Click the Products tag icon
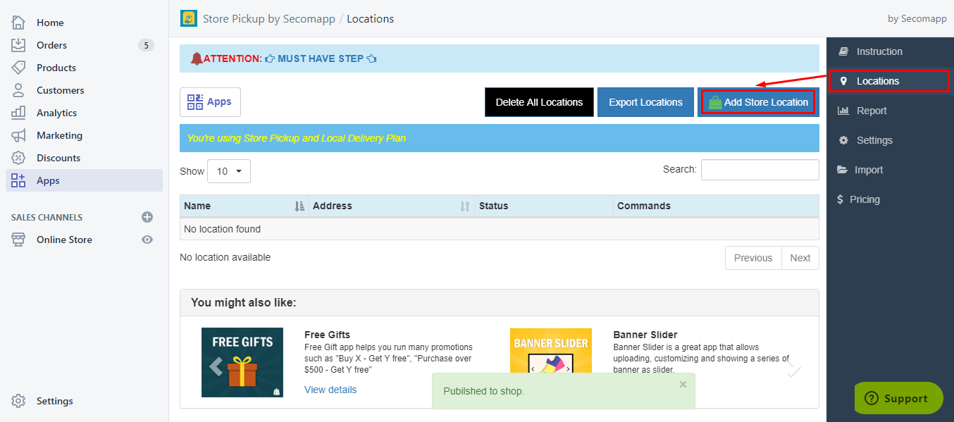Viewport: 954px width, 422px height. pos(18,68)
